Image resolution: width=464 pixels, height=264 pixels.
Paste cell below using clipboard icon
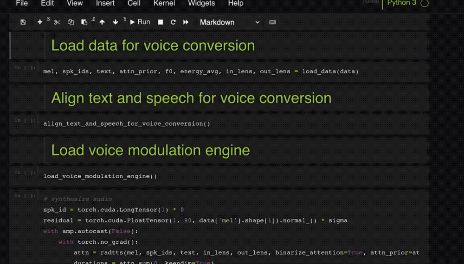tap(84, 22)
